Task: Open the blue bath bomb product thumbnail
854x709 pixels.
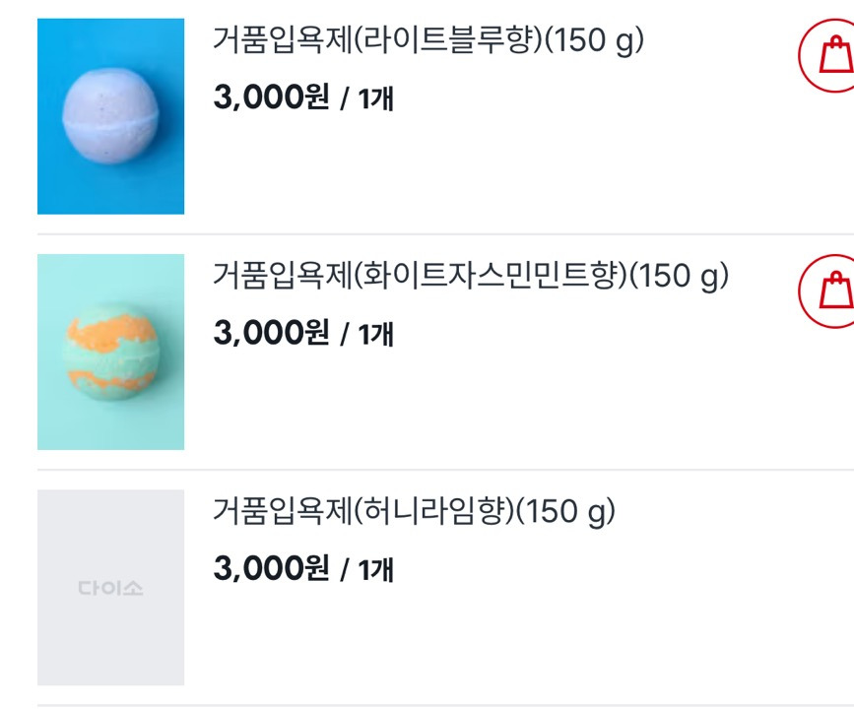Action: 110,116
